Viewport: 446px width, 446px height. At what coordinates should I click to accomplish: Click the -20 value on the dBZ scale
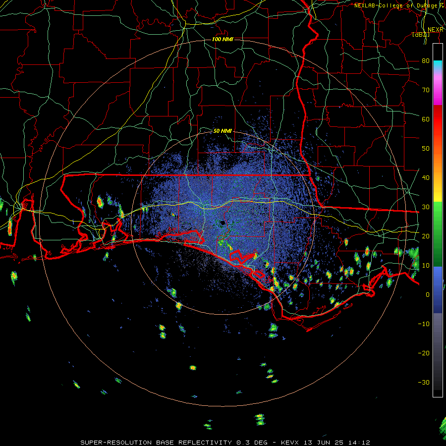424,353
